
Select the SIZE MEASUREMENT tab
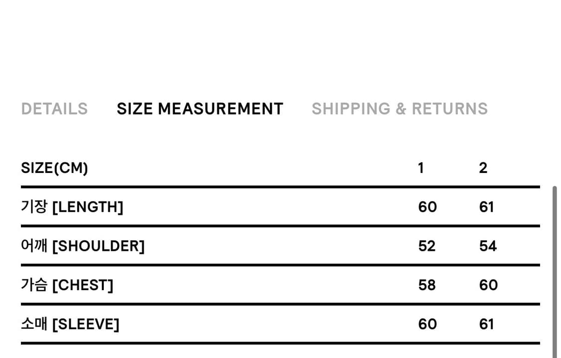(200, 109)
